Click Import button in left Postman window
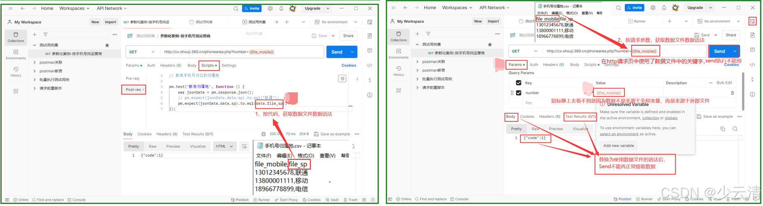 110,22
